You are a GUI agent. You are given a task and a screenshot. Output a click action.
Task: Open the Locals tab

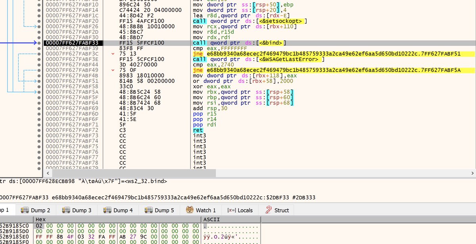click(x=240, y=210)
